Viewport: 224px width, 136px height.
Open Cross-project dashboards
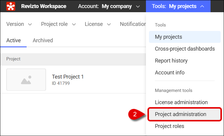click(x=185, y=49)
